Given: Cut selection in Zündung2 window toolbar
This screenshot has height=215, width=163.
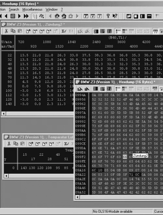Looking at the screenshot, I should 6,31.
